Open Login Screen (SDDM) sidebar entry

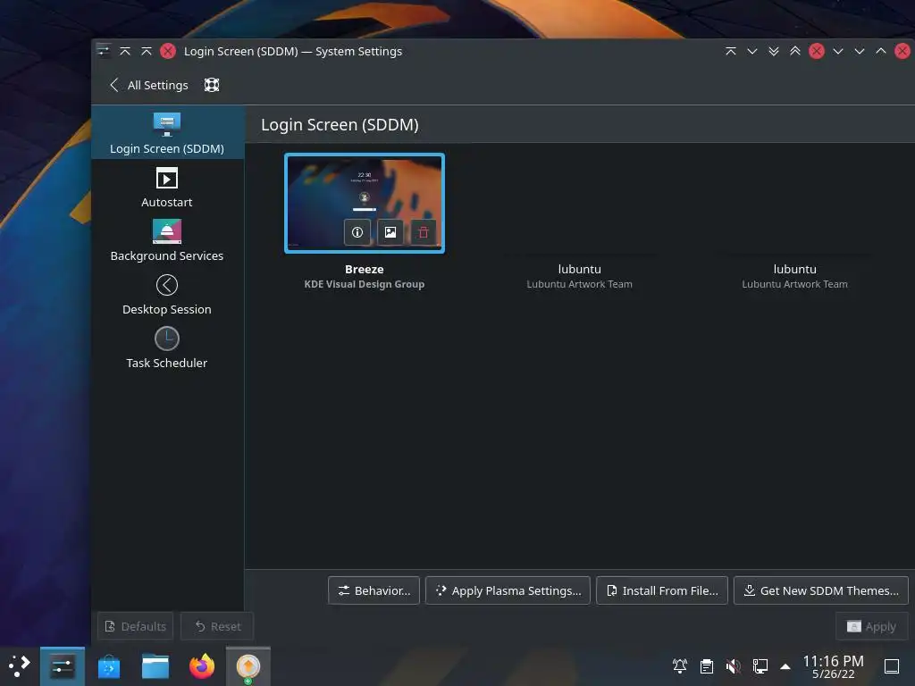[167, 132]
